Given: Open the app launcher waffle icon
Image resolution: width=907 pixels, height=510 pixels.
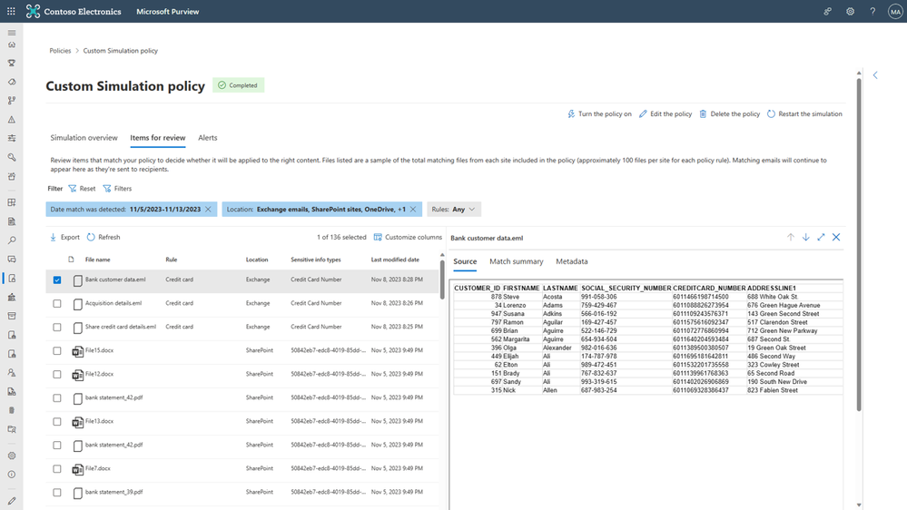Looking at the screenshot, I should (x=11, y=11).
